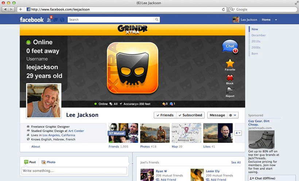Open the gear settings dropdown beside Message

[232, 115]
